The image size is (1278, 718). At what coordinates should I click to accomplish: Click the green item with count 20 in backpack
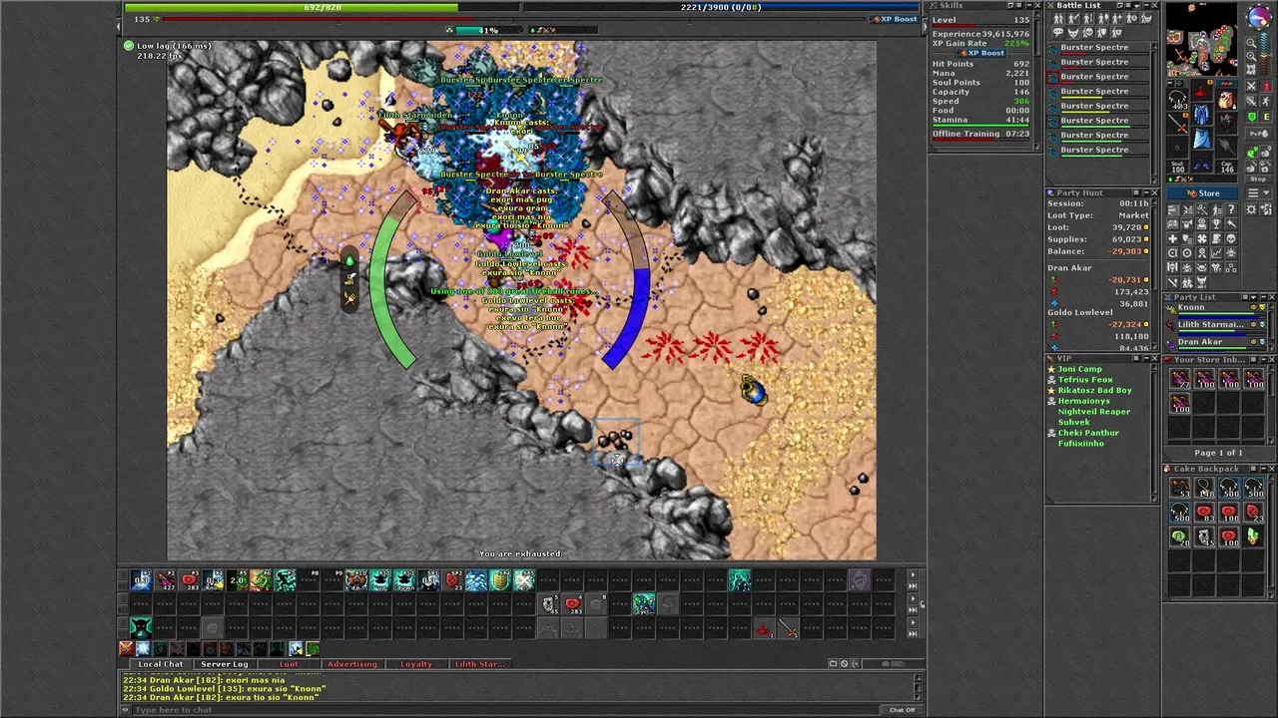(x=1180, y=536)
